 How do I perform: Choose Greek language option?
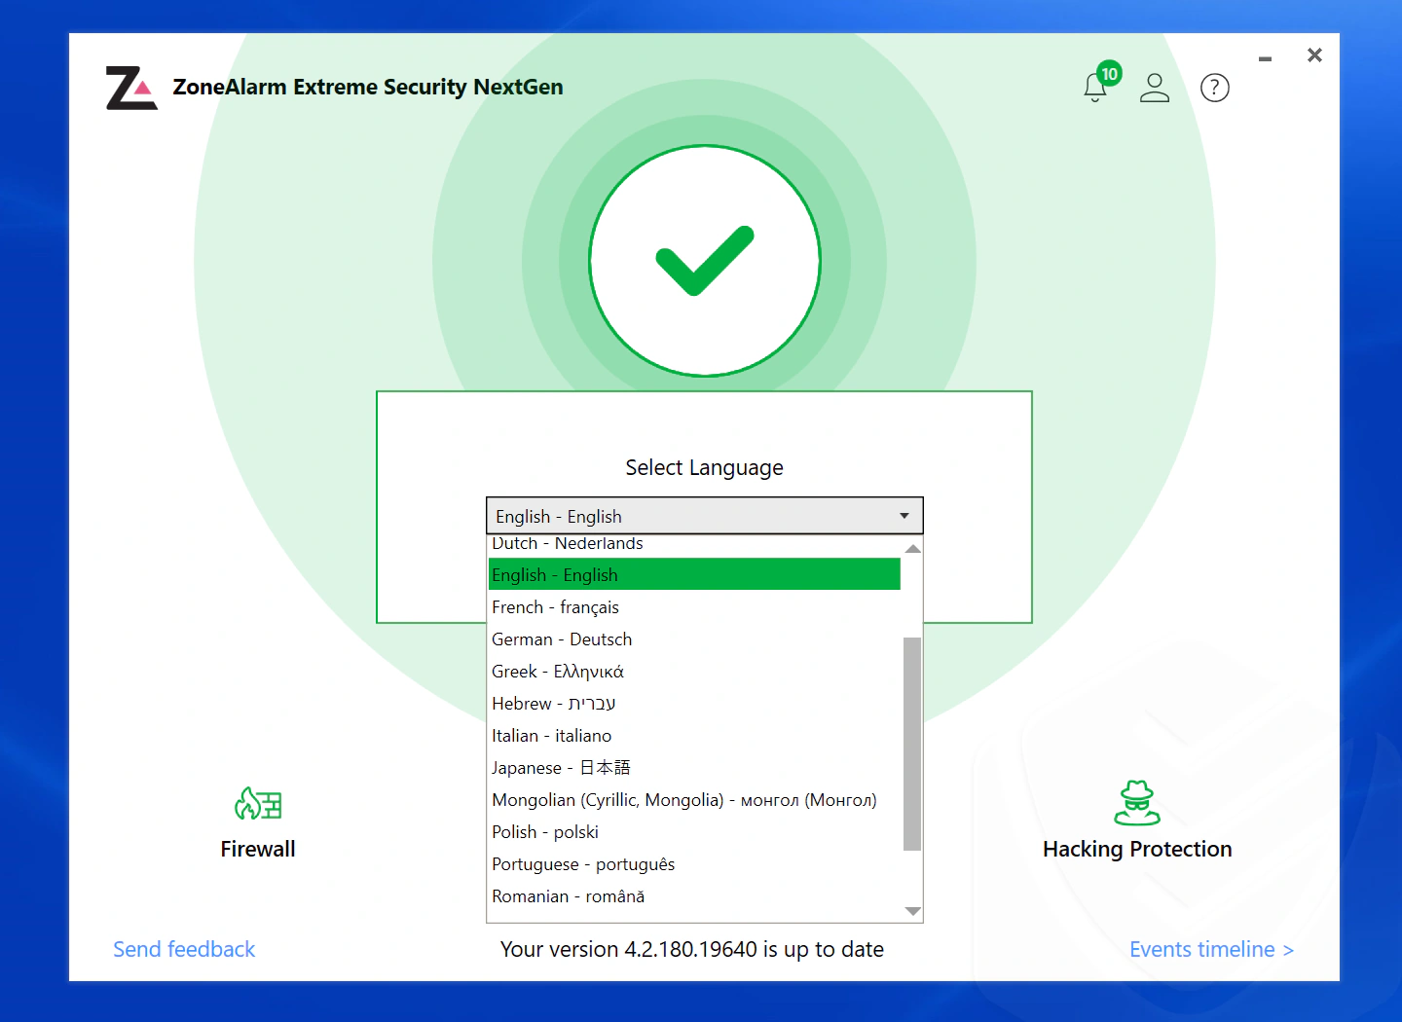(694, 672)
